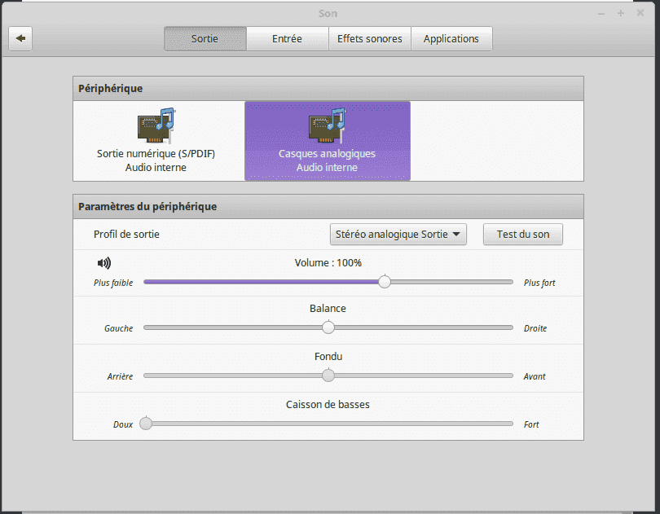Image resolution: width=660 pixels, height=514 pixels.
Task: Choose the Casques analogiques output device
Action: point(327,141)
